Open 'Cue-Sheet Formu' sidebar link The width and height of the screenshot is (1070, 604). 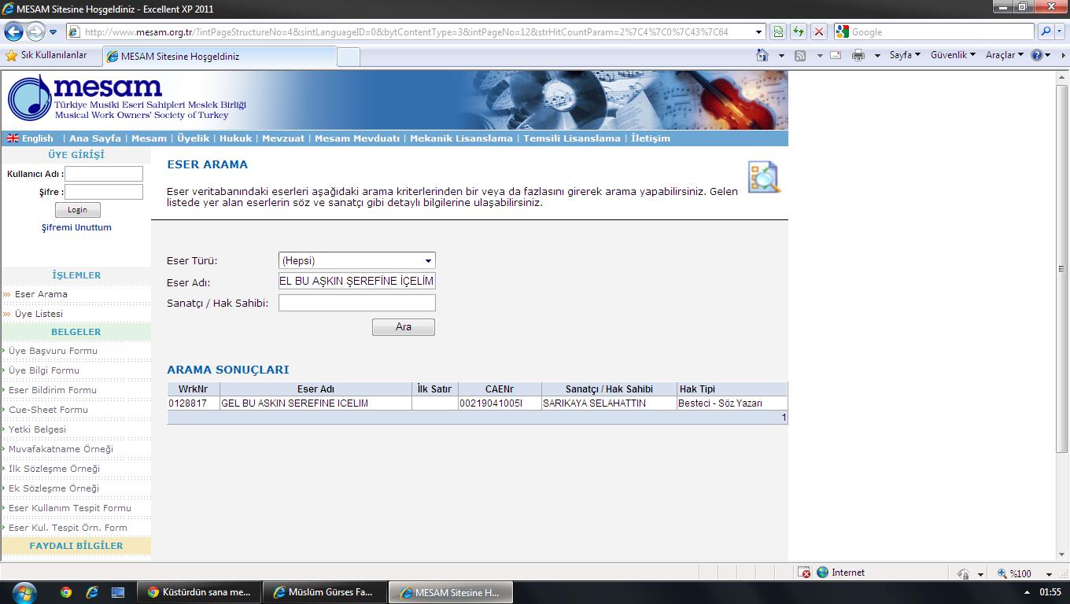point(48,410)
